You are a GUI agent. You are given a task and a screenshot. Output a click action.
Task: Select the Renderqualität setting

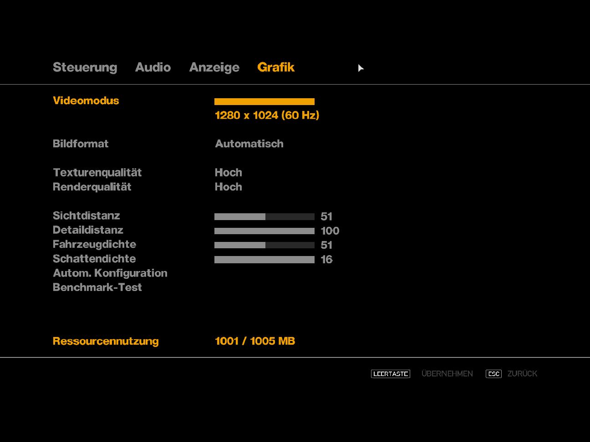(92, 187)
